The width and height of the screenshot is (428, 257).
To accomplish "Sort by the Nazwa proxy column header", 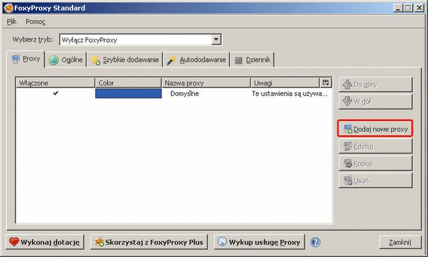I will [x=206, y=83].
